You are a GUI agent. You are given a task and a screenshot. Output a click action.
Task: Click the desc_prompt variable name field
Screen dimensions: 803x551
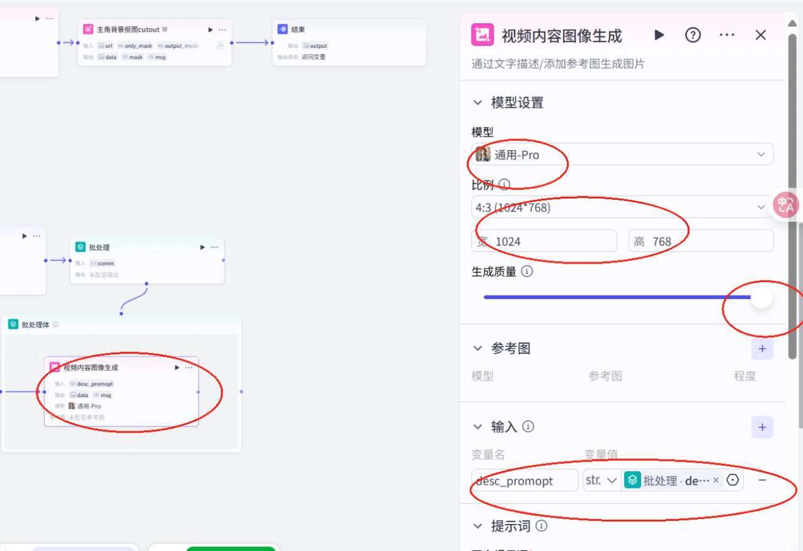pos(524,481)
